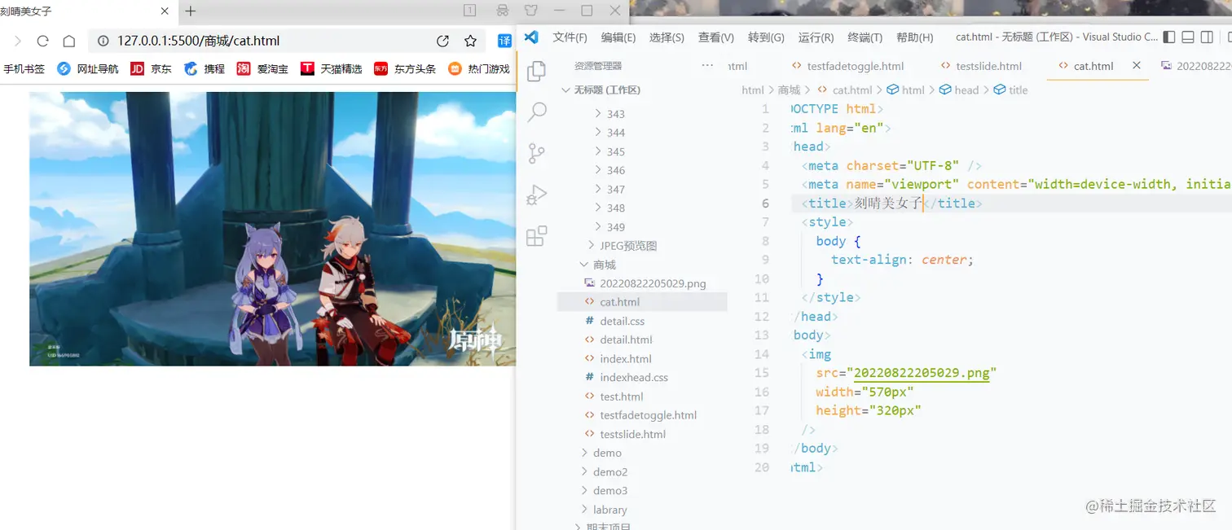Click the image src link 20220822205029.png
1232x530 pixels.
[922, 374]
